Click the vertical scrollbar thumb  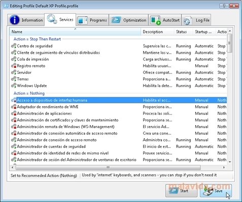pos(230,43)
